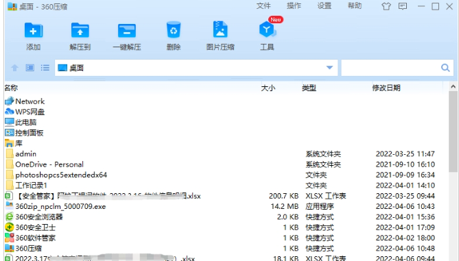Click the vertical scrollbar thumb

453,132
